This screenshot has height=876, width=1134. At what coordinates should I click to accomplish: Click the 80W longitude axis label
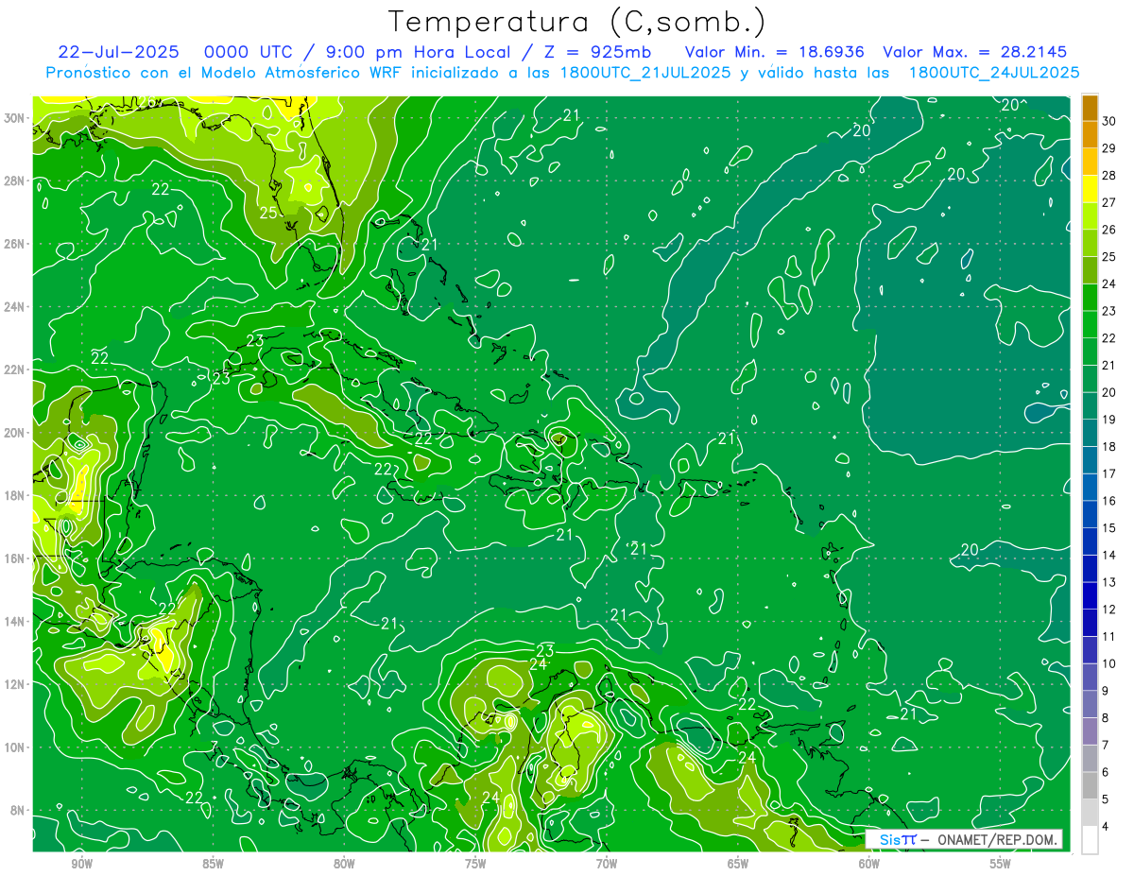[x=344, y=864]
